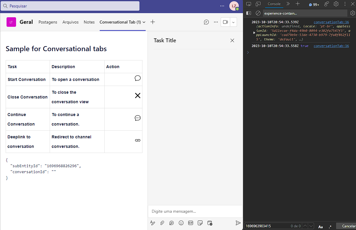356x230 pixels.
Task: Send the typed message
Action: [x=238, y=223]
